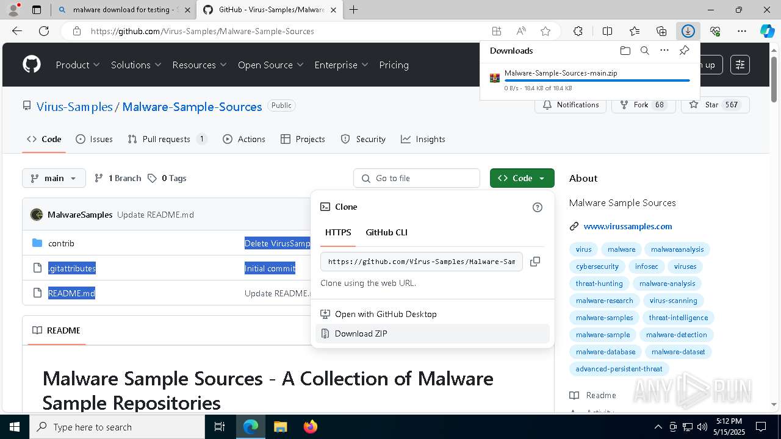Image resolution: width=781 pixels, height=439 pixels.
Task: Open browser essentials heart icon
Action: click(x=715, y=31)
